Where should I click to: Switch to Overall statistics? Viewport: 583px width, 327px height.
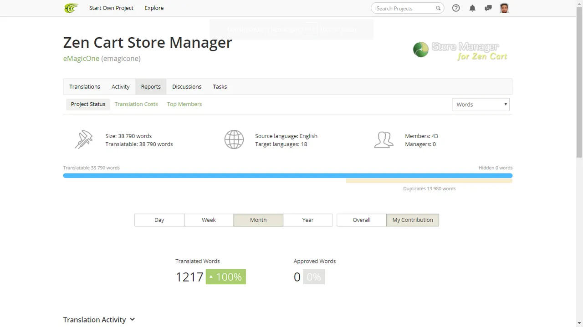362,220
